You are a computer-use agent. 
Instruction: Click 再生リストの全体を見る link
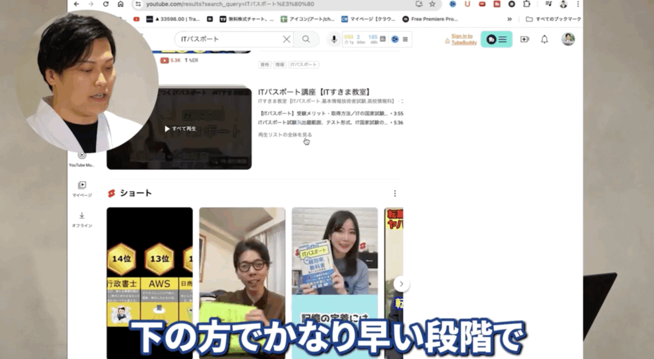tap(285, 135)
